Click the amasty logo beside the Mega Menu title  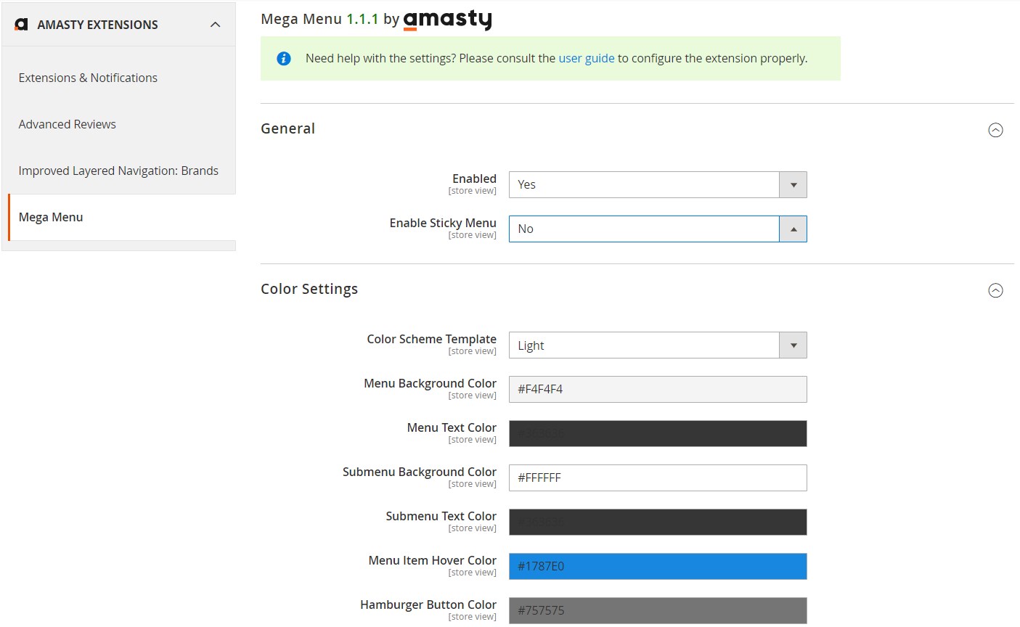coord(447,20)
